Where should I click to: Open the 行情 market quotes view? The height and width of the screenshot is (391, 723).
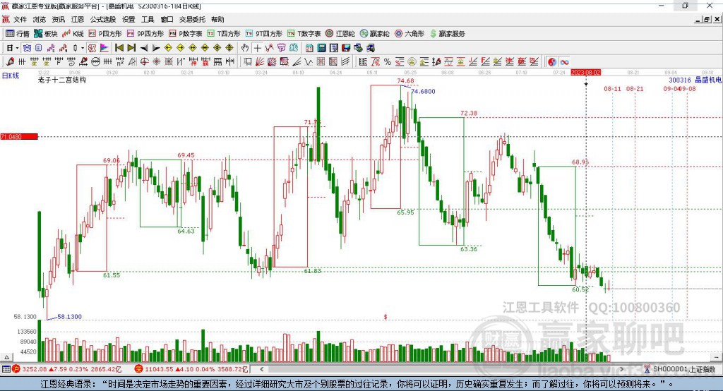point(18,34)
